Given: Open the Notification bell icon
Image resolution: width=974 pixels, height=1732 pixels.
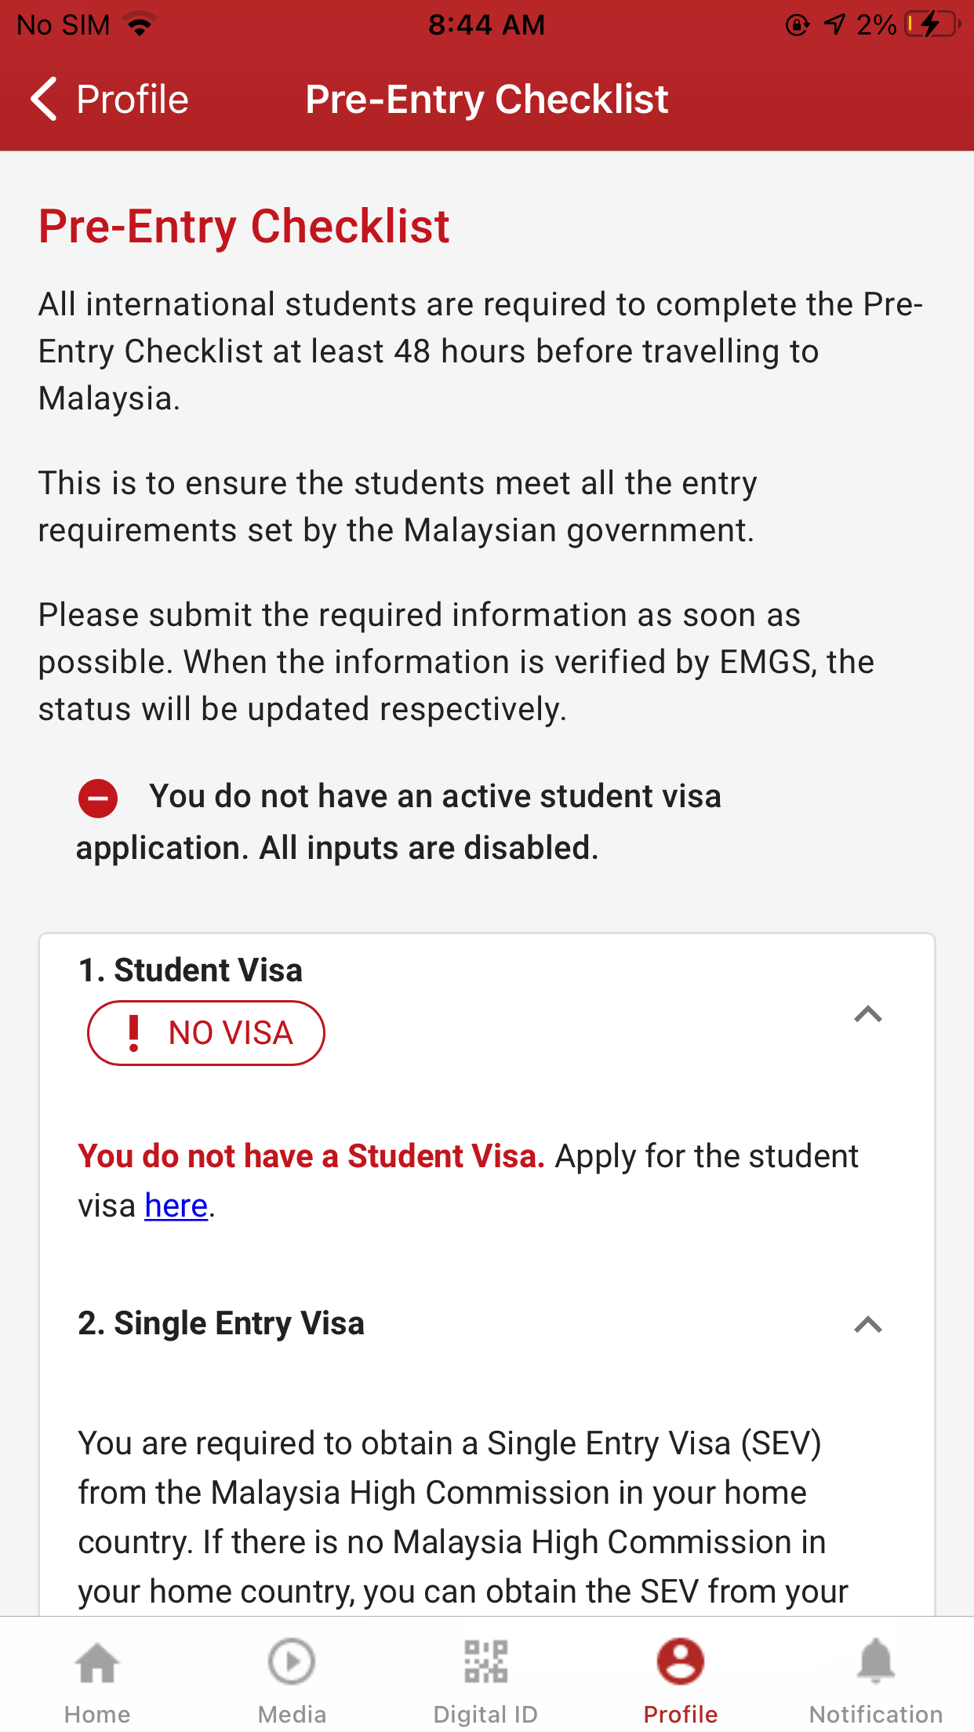Looking at the screenshot, I should 875,1662.
